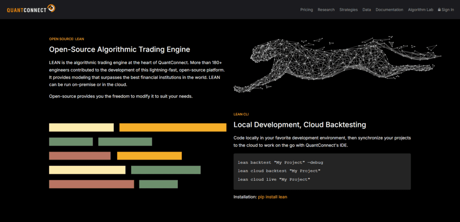This screenshot has width=460, height=222.
Task: Click the long orange bar in top row
Action: coord(172,127)
